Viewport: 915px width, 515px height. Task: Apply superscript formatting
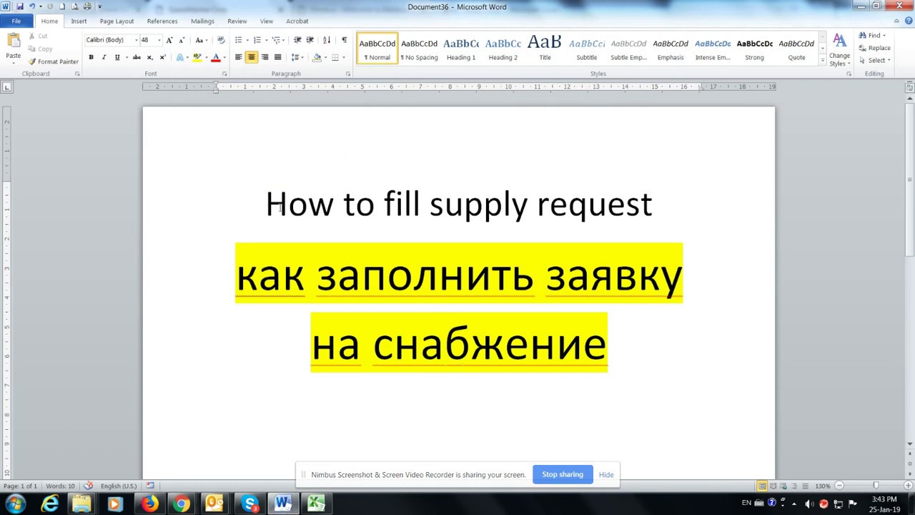click(x=162, y=57)
